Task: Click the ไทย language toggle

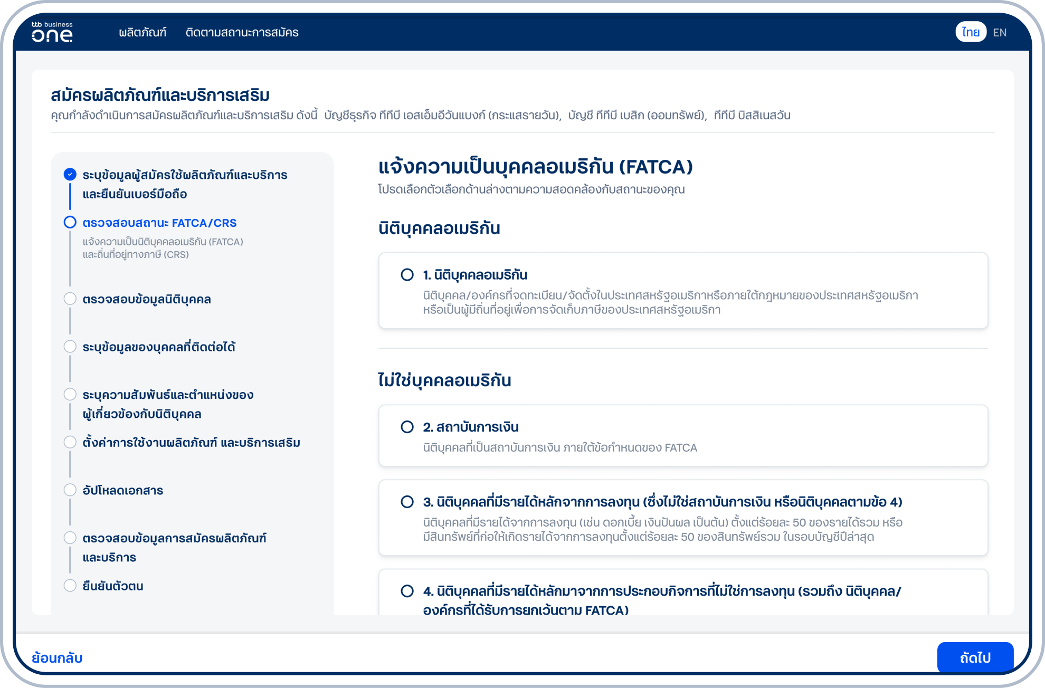Action: click(x=972, y=32)
